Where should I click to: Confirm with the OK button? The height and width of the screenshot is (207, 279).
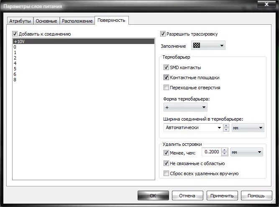click(x=153, y=196)
